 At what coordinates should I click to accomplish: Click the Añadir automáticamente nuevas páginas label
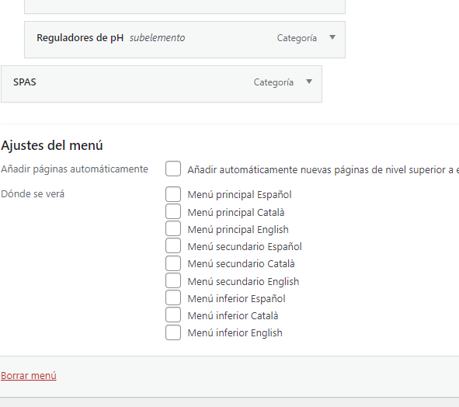point(323,170)
